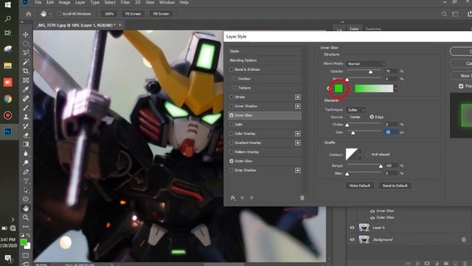Open the gradient picker dropdown arrow

[396, 89]
